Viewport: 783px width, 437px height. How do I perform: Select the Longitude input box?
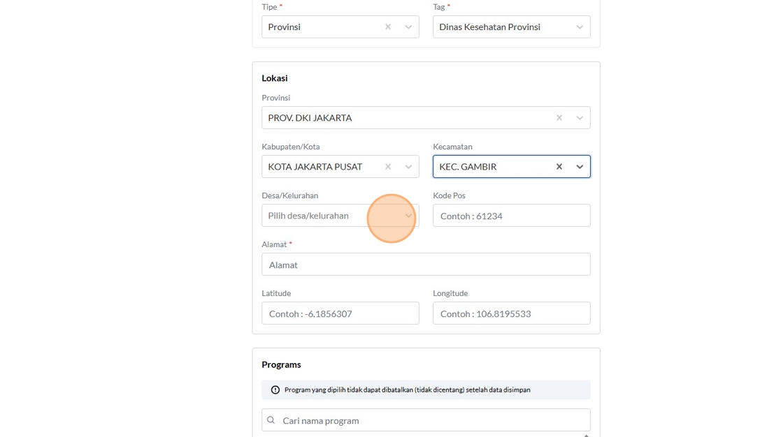511,313
